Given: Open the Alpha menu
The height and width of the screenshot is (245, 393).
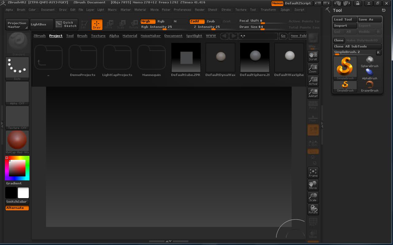Looking at the screenshot, I should 9,10.
